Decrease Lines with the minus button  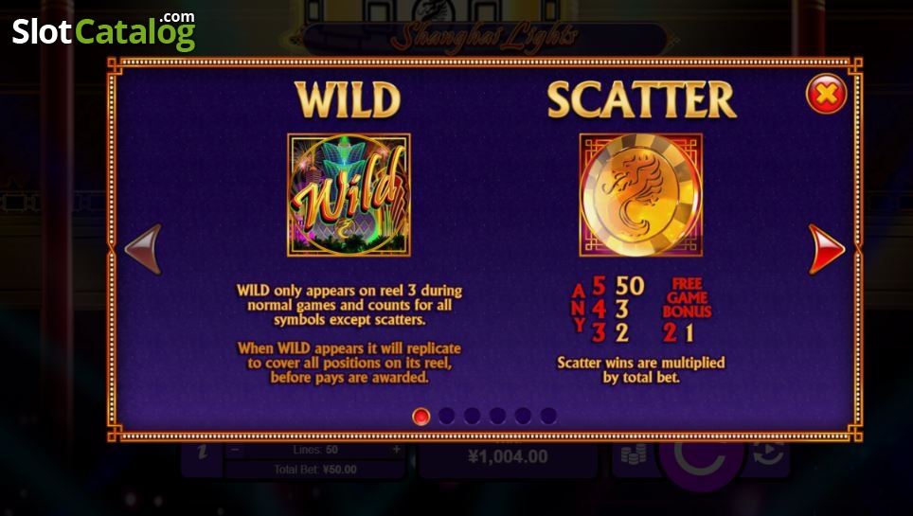click(x=235, y=450)
